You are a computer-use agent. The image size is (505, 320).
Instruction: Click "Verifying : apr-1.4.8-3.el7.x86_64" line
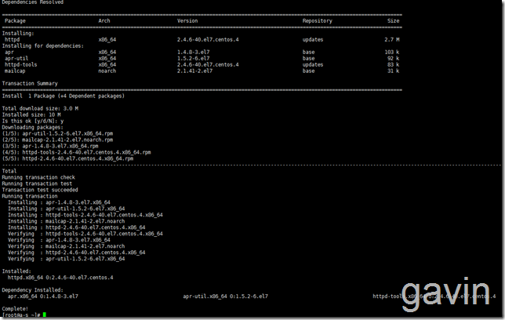tap(59, 241)
